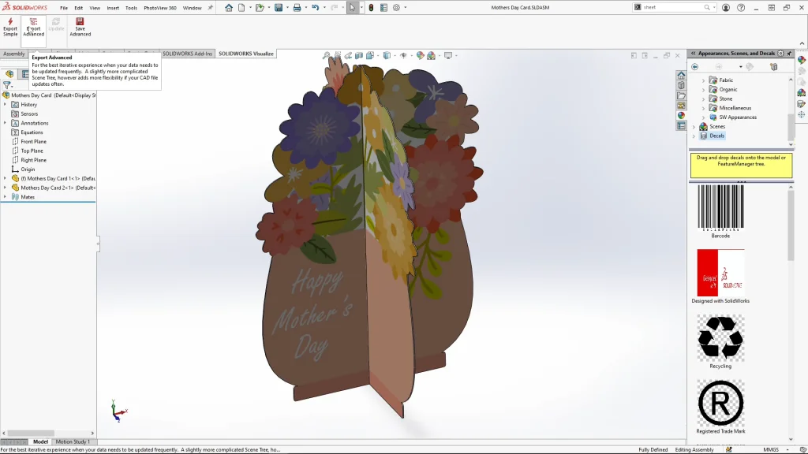This screenshot has width=808, height=454.
Task: Click the FeatureManager filter funnel icon
Action: point(7,85)
